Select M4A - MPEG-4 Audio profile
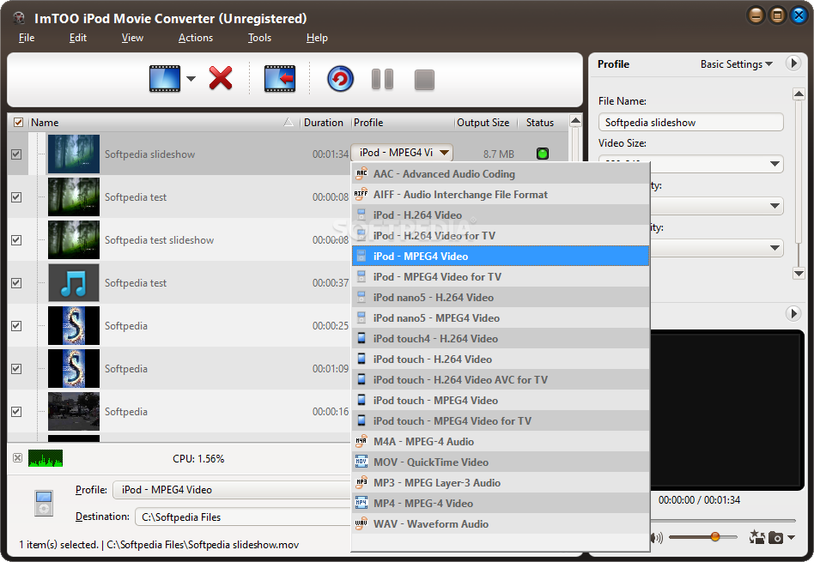The image size is (814, 562). (x=501, y=441)
